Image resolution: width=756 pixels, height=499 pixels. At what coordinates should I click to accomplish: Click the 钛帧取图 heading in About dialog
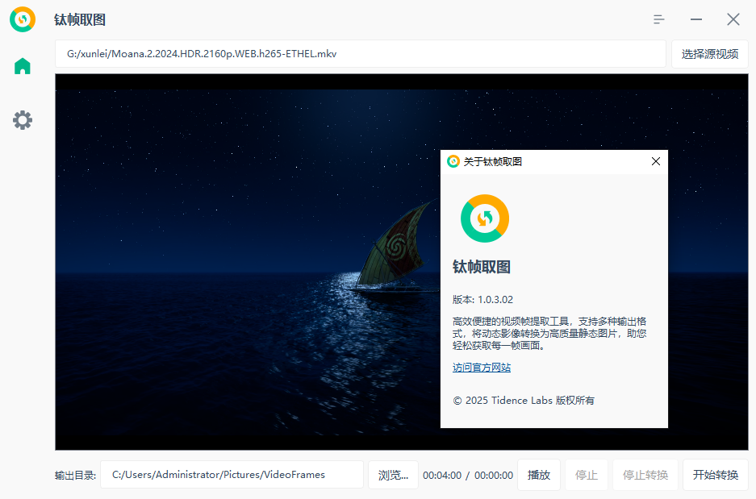point(481,267)
